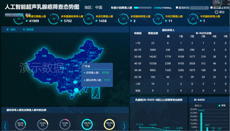Image resolution: width=230 pixels, height=131 pixels.
Task: Open the 查询时间 date field
Action: click(199, 8)
